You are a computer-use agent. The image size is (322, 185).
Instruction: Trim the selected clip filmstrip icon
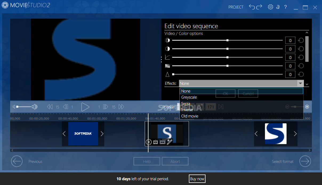tap(163, 142)
